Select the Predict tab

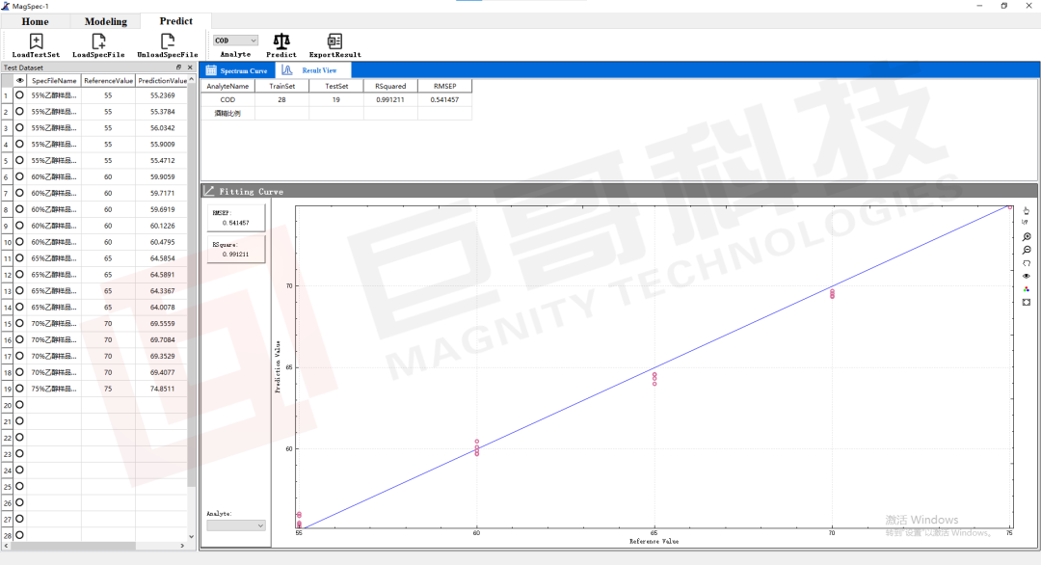pyautogui.click(x=176, y=21)
